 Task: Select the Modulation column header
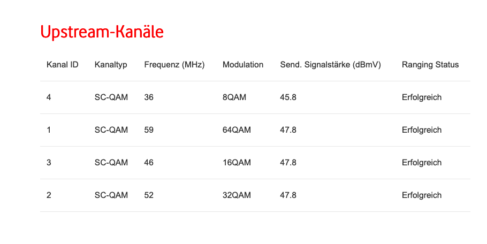[243, 65]
